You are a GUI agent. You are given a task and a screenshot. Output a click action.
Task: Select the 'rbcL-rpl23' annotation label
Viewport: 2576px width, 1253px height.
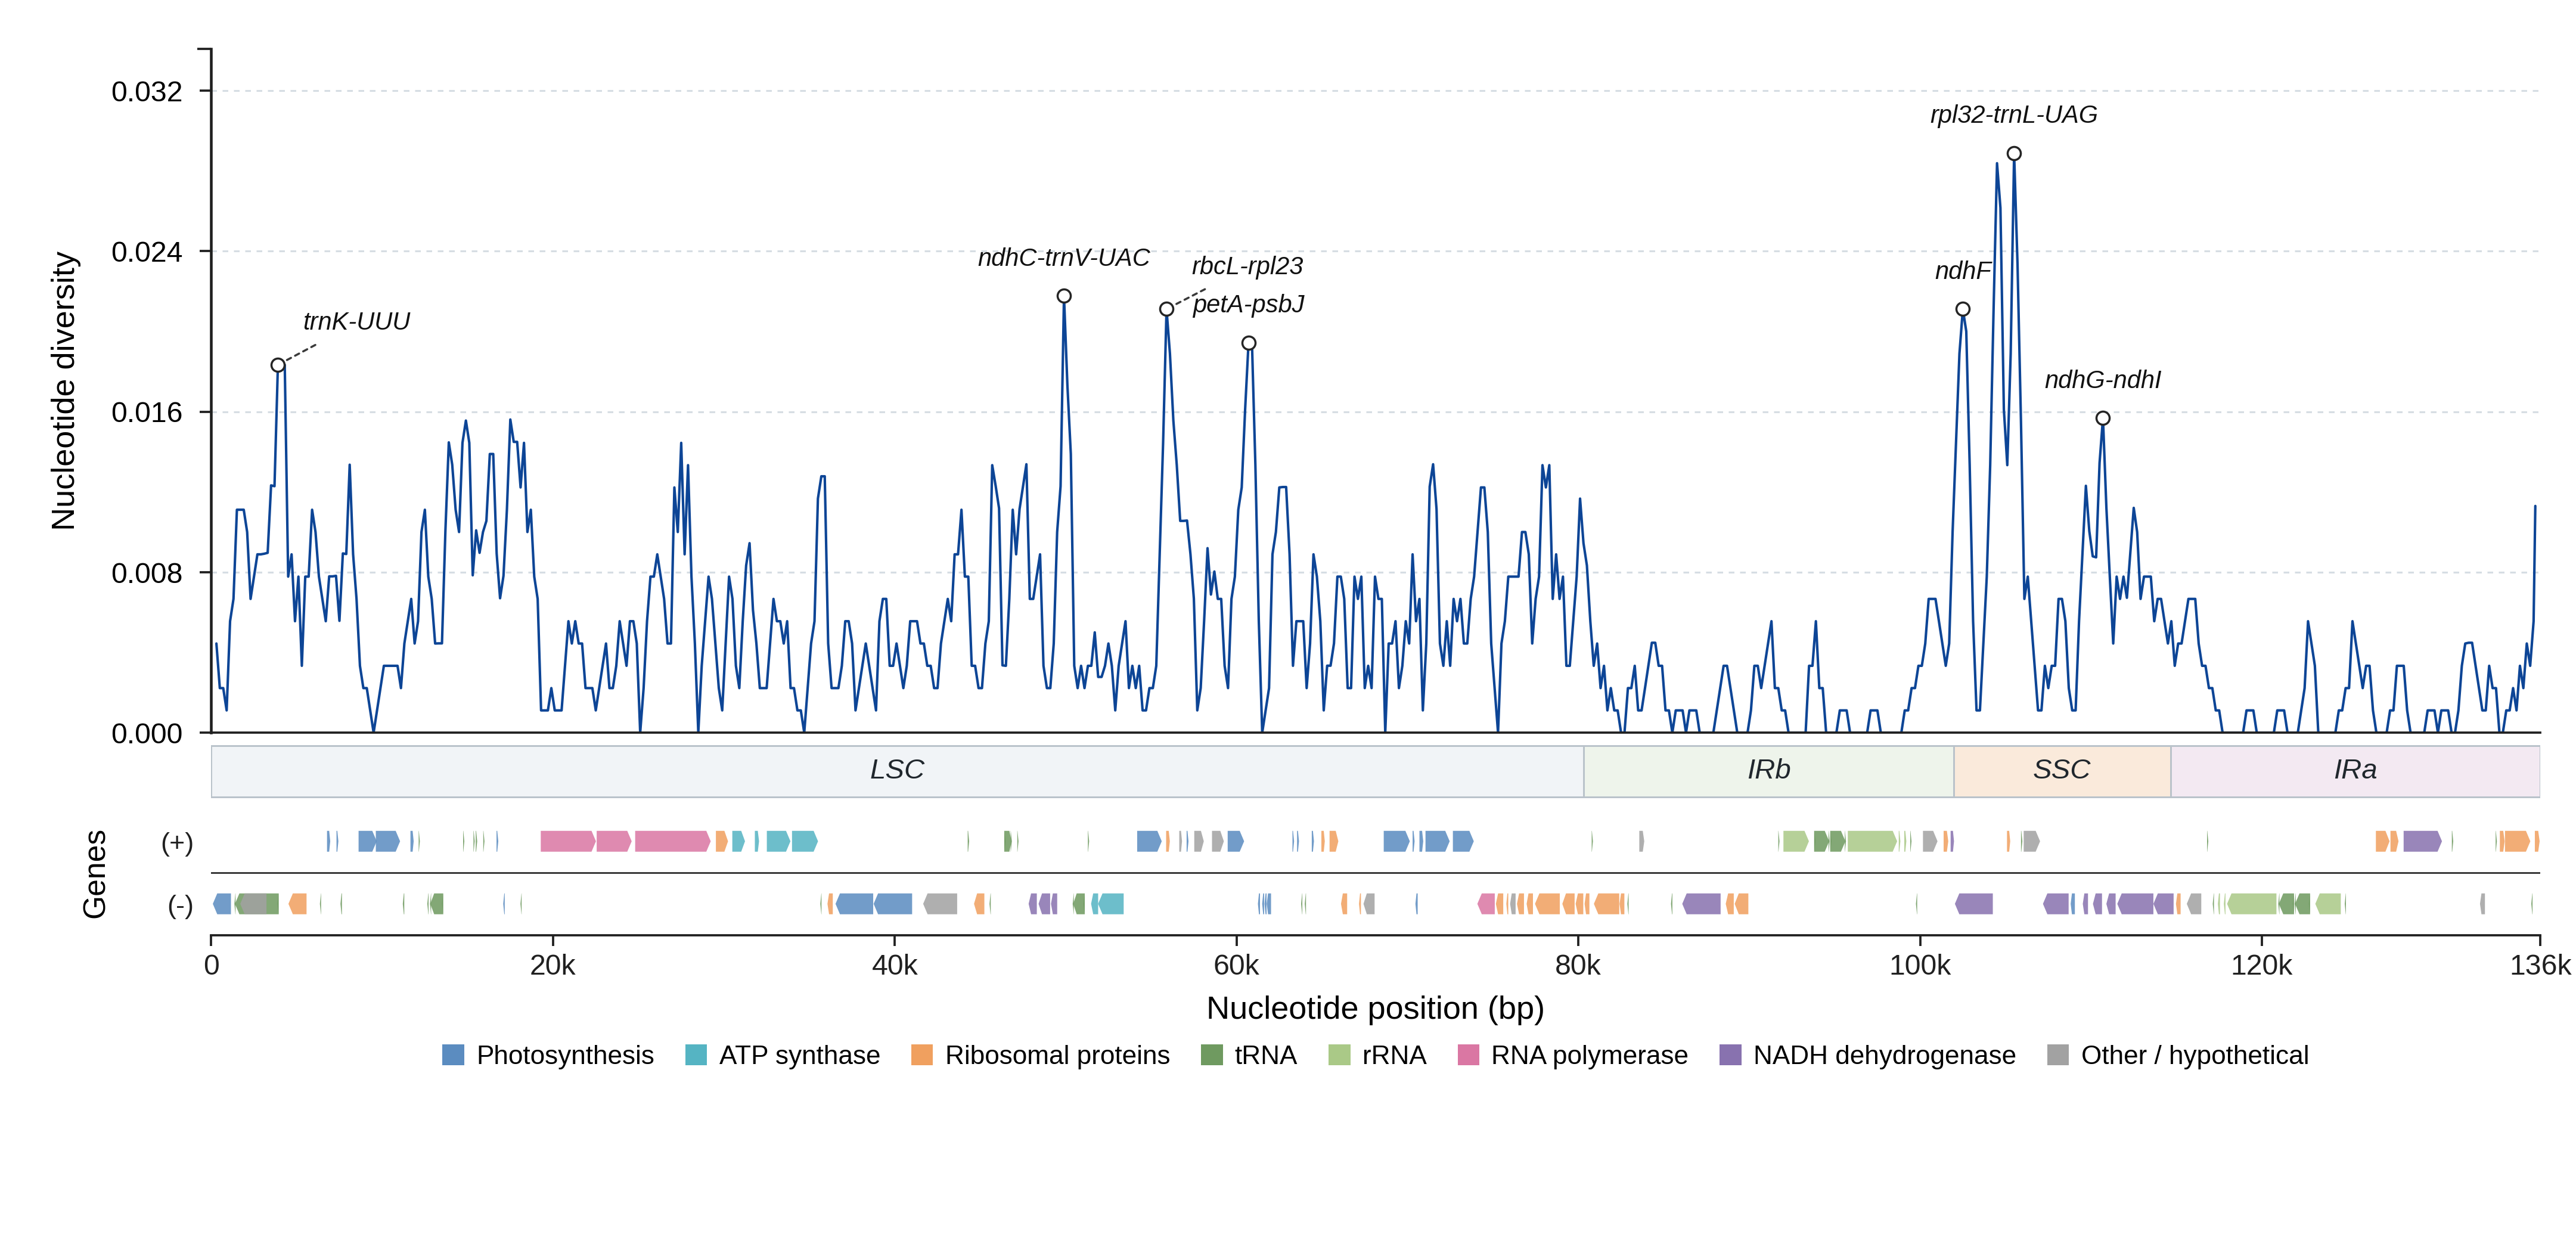tap(1247, 266)
